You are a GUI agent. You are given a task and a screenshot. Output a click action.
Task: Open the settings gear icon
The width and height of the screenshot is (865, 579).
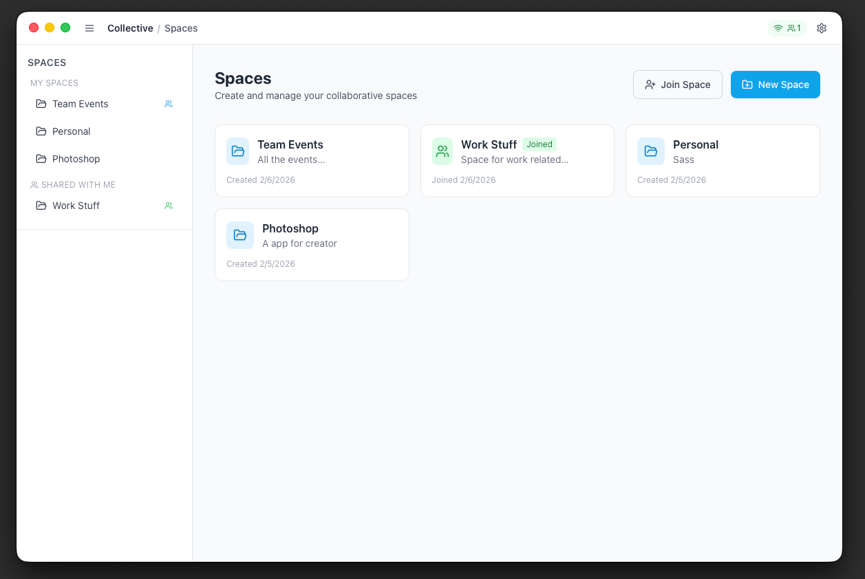[x=821, y=28]
